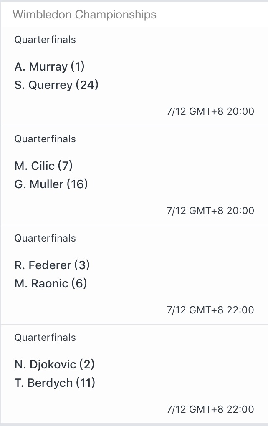Open Federer vs Raonic match time 22:00
This screenshot has height=426, width=268.
[210, 310]
